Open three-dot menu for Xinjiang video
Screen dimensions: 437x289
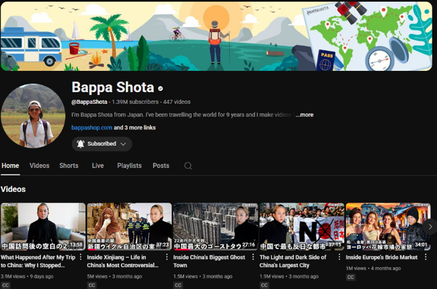pos(167,257)
